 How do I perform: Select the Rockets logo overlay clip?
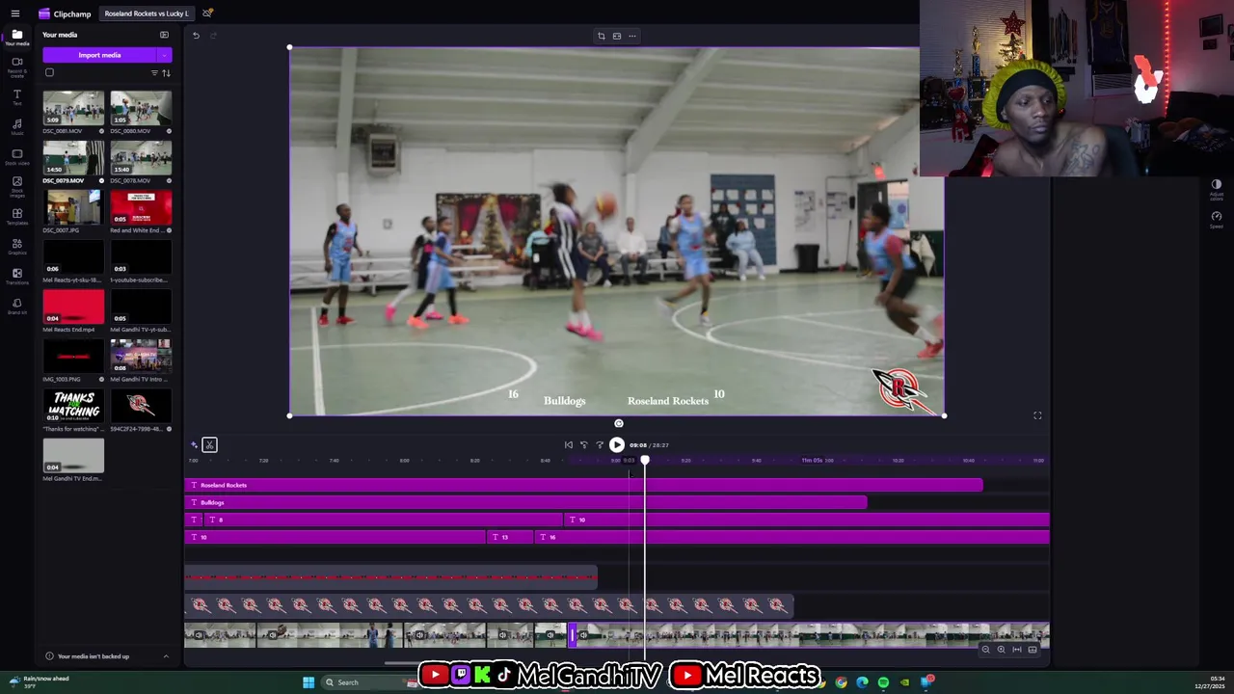pyautogui.click(x=489, y=605)
